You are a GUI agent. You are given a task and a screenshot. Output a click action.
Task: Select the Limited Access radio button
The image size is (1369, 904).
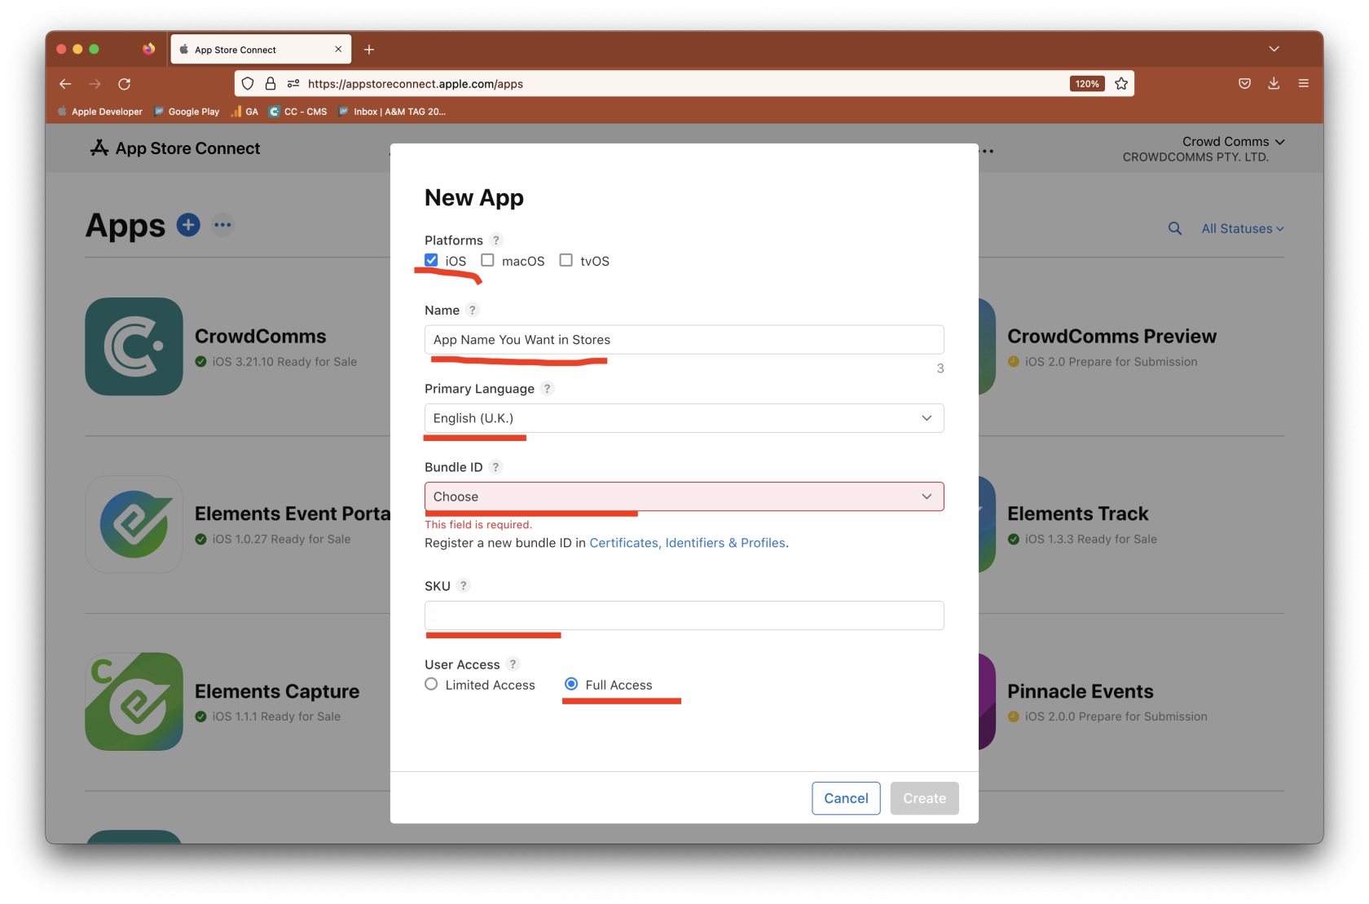(432, 685)
